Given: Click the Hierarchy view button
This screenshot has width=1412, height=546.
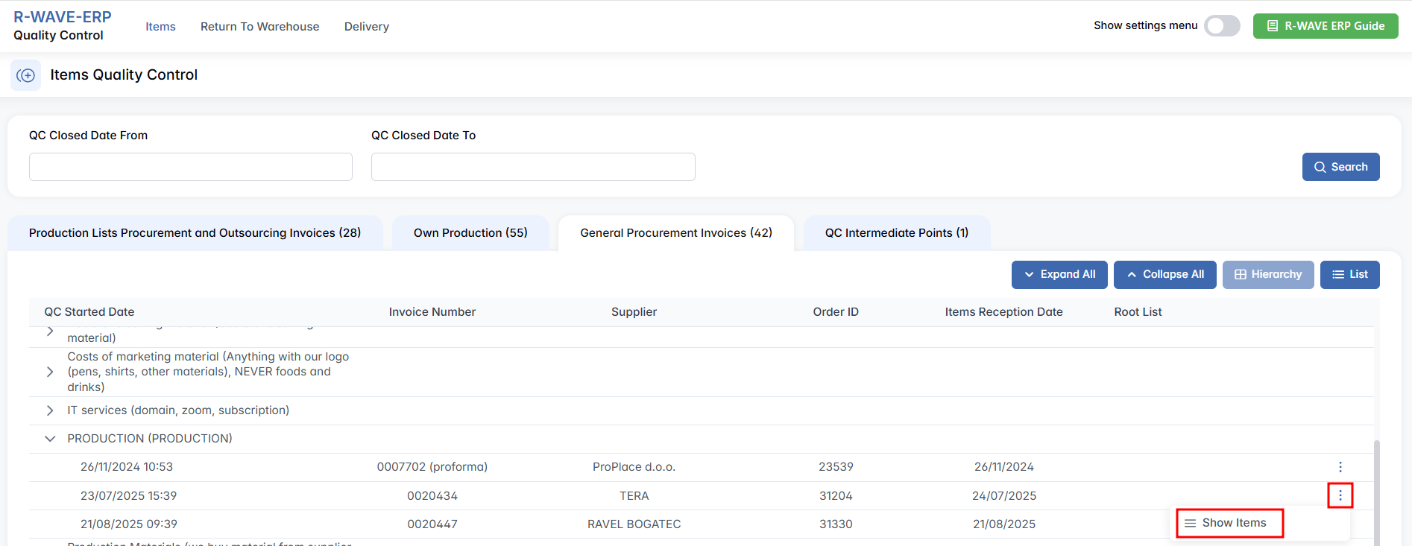Looking at the screenshot, I should pos(1267,274).
